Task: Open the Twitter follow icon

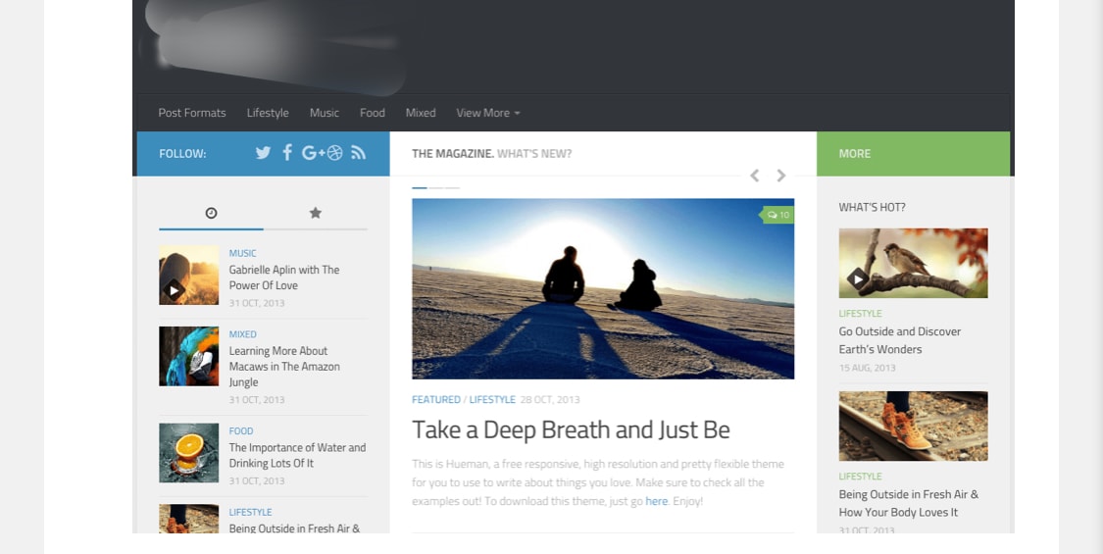Action: point(263,153)
